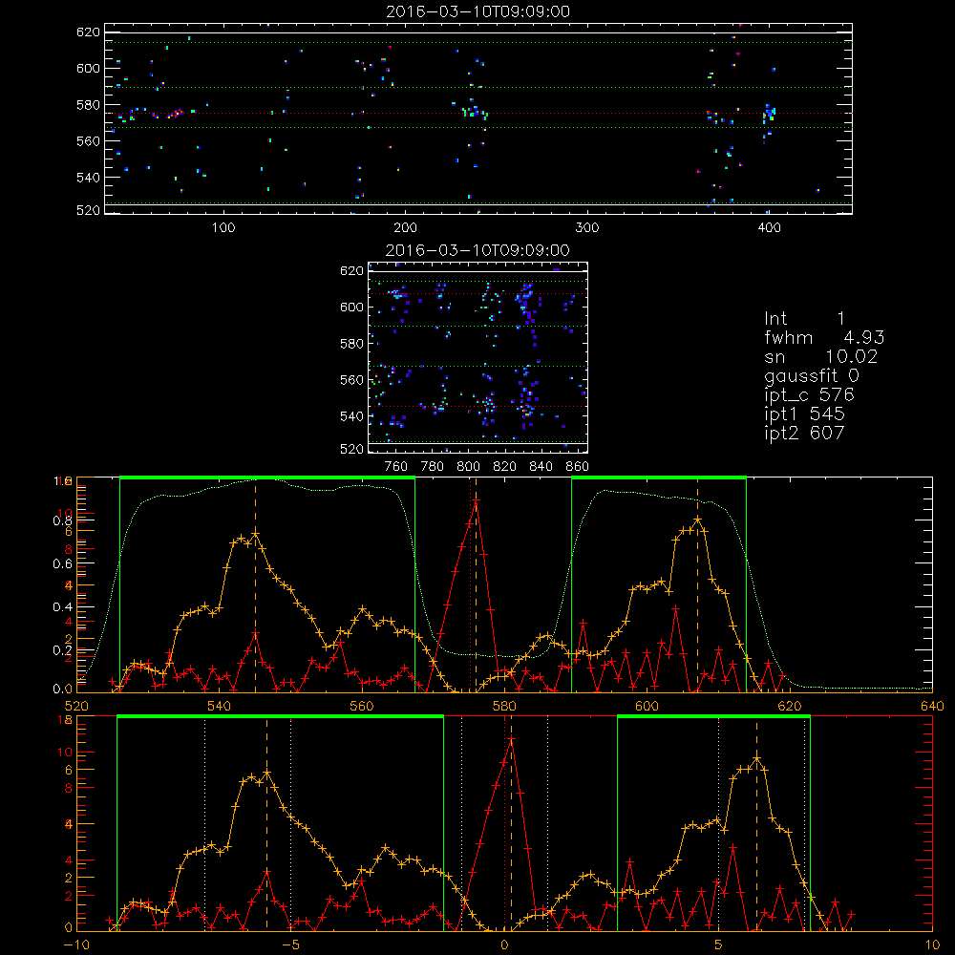The image size is (955, 955).
Task: Select the 820 tick label under the middle plot
Action: click(x=505, y=467)
